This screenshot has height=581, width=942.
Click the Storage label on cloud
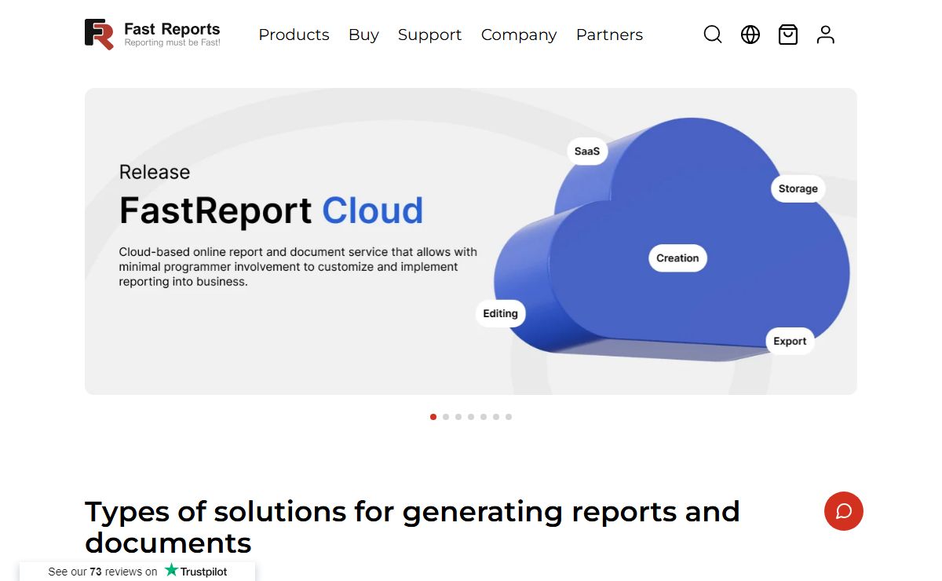(798, 188)
